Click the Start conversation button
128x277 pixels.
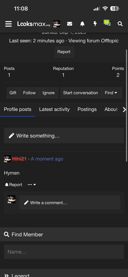(x=80, y=93)
